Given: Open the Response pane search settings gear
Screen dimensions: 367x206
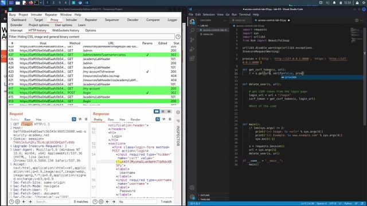Looking at the screenshot, I should coord(101,201).
